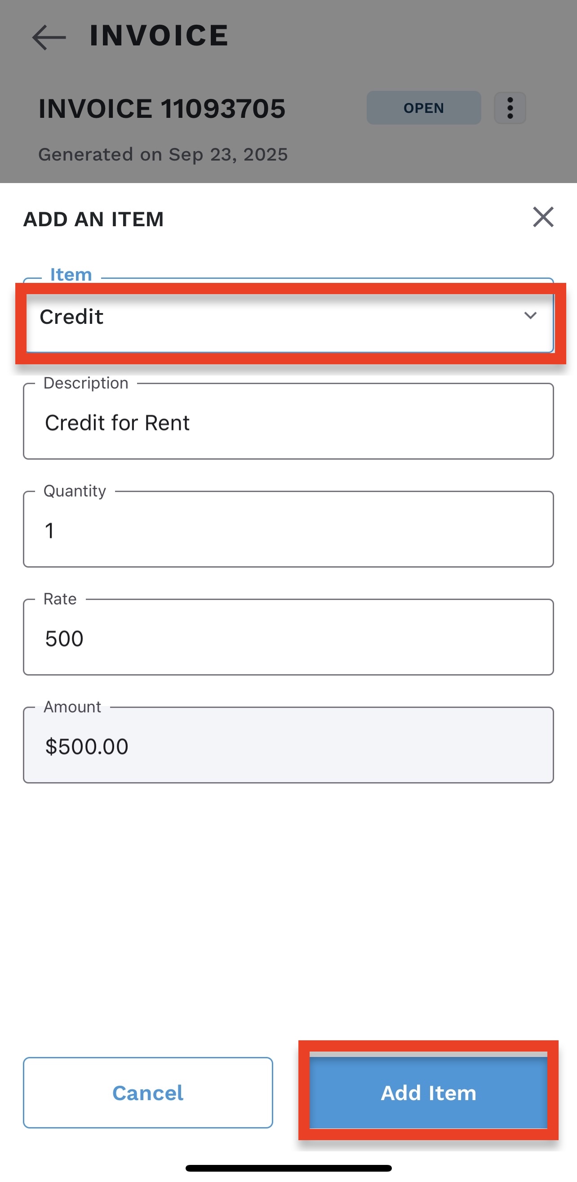Click the Rate field label
Image resolution: width=577 pixels, height=1182 pixels.
60,599
